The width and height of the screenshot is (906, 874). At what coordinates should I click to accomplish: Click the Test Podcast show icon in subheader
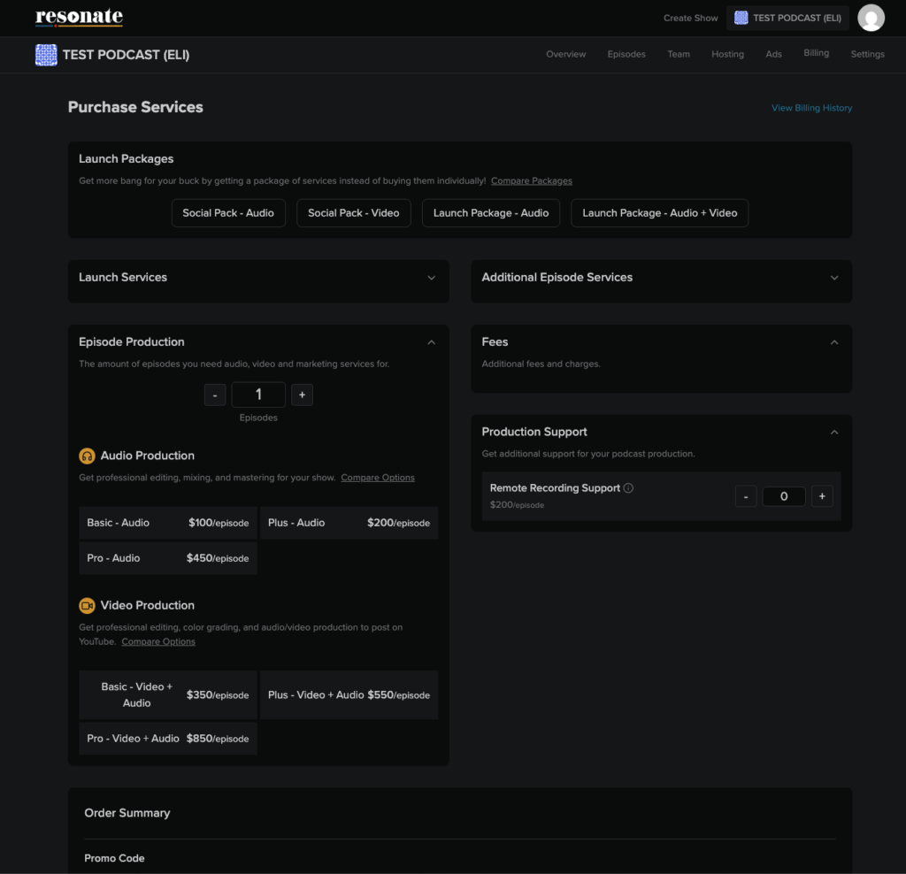[46, 55]
